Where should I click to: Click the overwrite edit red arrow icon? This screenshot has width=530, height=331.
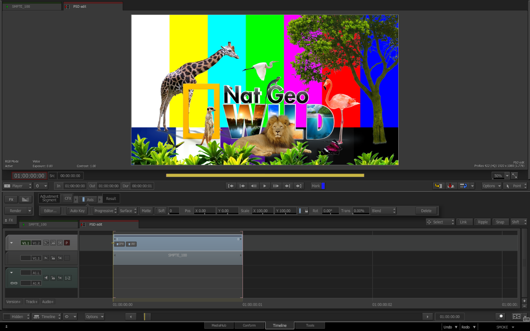tap(451, 186)
